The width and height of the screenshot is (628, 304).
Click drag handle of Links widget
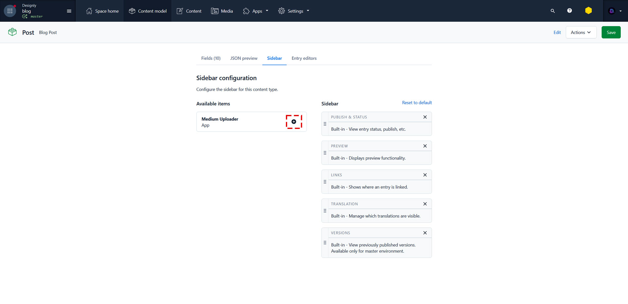(325, 182)
